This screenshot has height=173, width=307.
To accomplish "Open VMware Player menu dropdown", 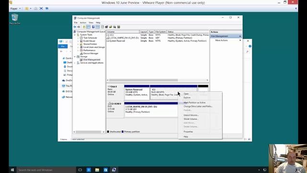I will point(15,9).
